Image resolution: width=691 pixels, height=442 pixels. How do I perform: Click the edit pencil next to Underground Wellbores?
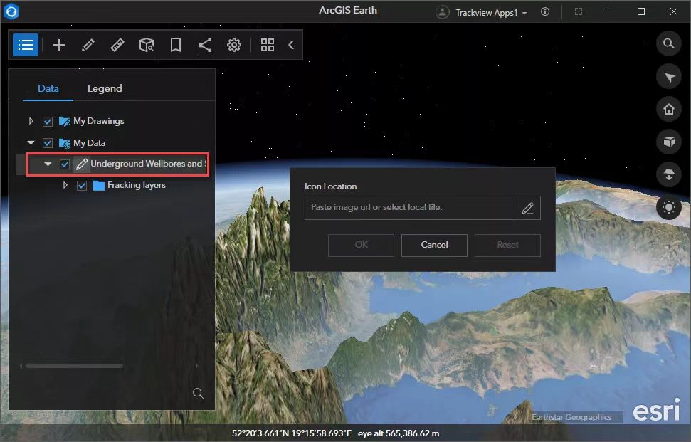tap(82, 164)
